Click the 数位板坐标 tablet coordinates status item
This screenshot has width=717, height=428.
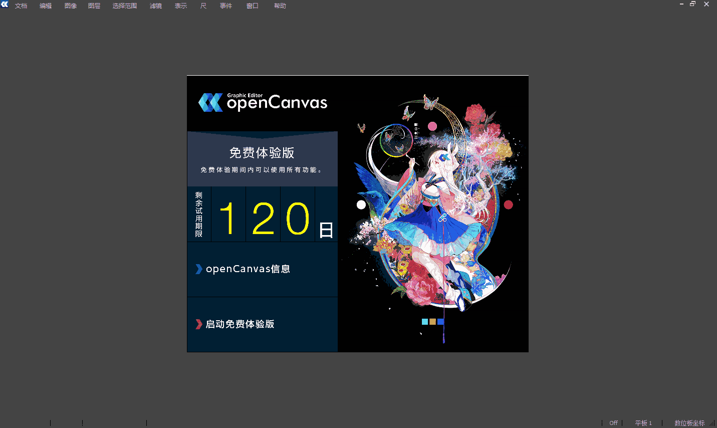click(x=689, y=422)
